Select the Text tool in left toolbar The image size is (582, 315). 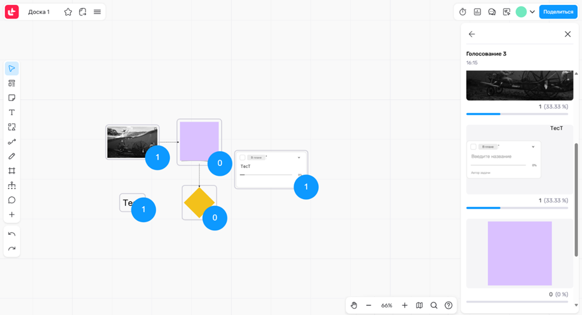tap(11, 112)
